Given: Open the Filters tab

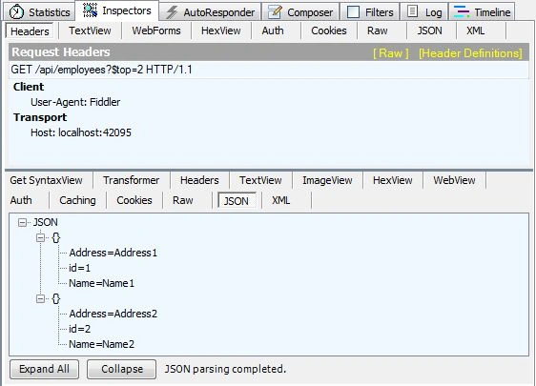Looking at the screenshot, I should pyautogui.click(x=370, y=12).
